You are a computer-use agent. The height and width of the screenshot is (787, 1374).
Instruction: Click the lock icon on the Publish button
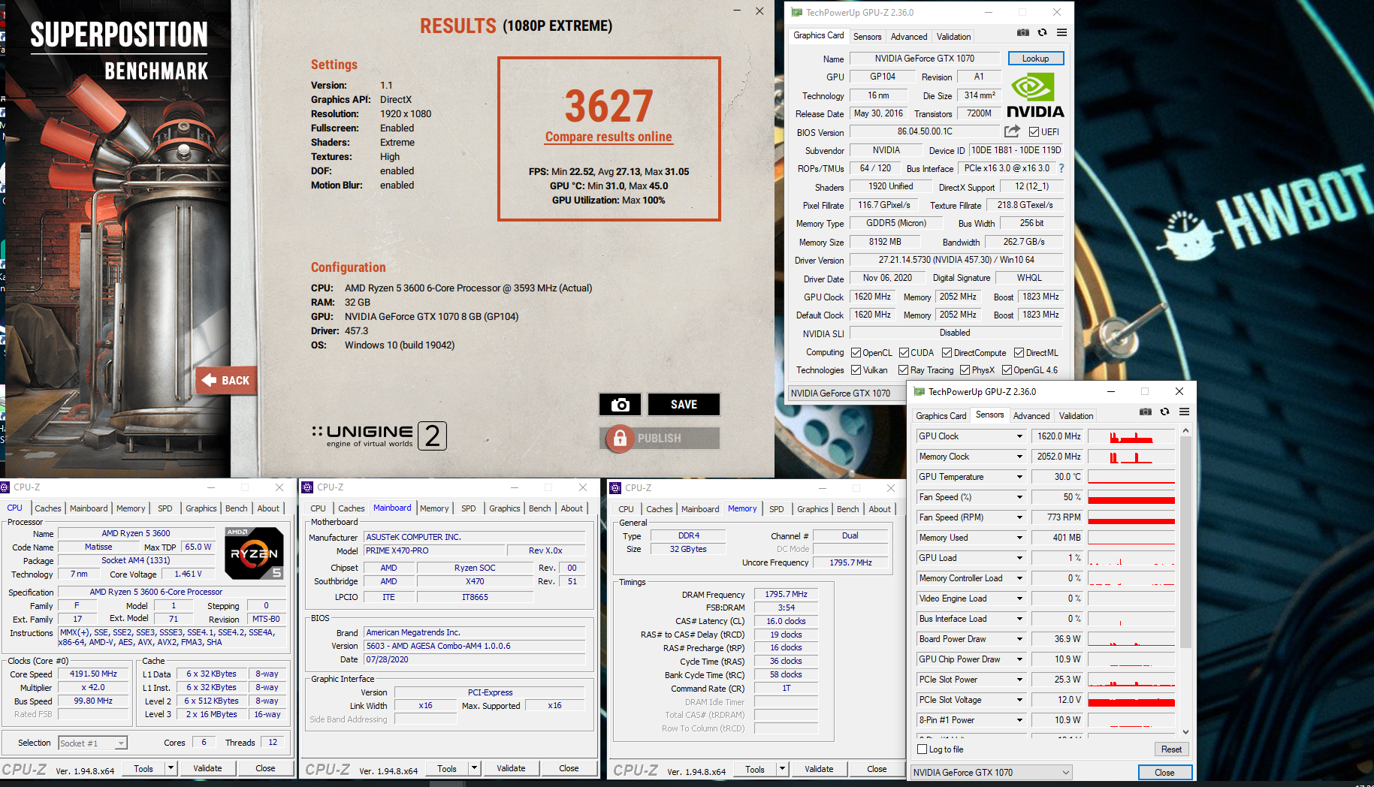(620, 438)
